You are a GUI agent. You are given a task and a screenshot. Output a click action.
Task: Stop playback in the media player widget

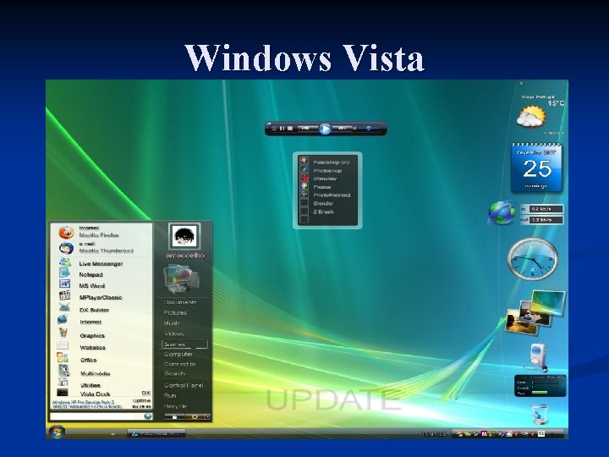tap(290, 129)
